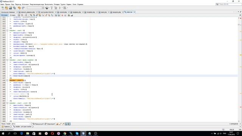
Task: Open the find-bar search history dropdown
Action: pos(30,124)
